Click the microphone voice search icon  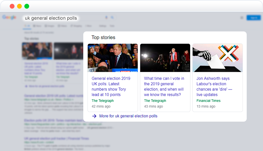click(x=106, y=17)
